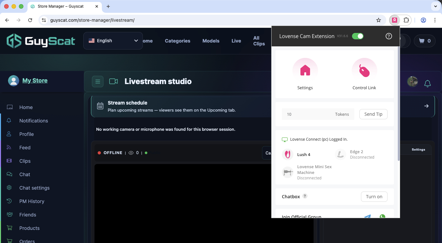Open Chrome profile avatar
The width and height of the screenshot is (442, 243).
point(423,20)
